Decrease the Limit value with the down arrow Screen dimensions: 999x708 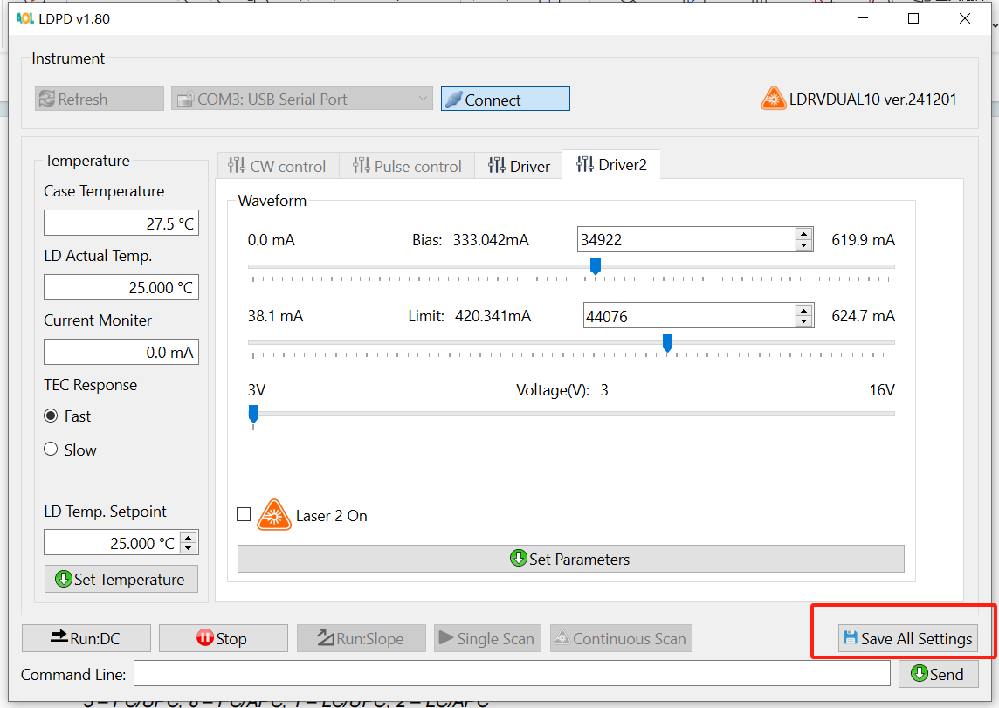click(x=803, y=321)
